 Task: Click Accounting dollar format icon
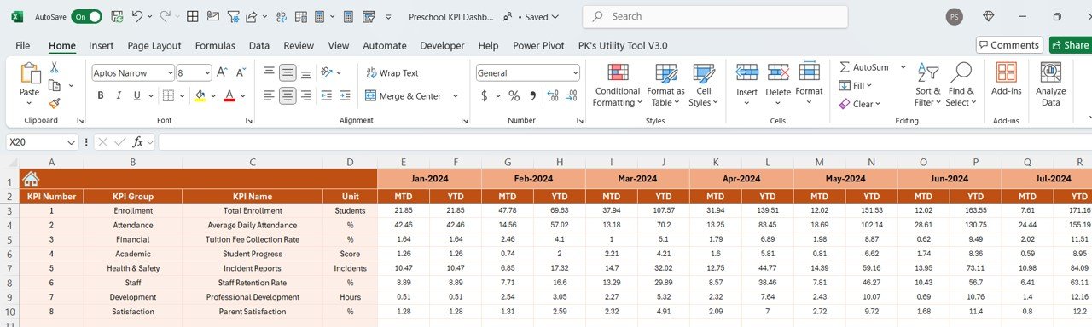pos(485,95)
